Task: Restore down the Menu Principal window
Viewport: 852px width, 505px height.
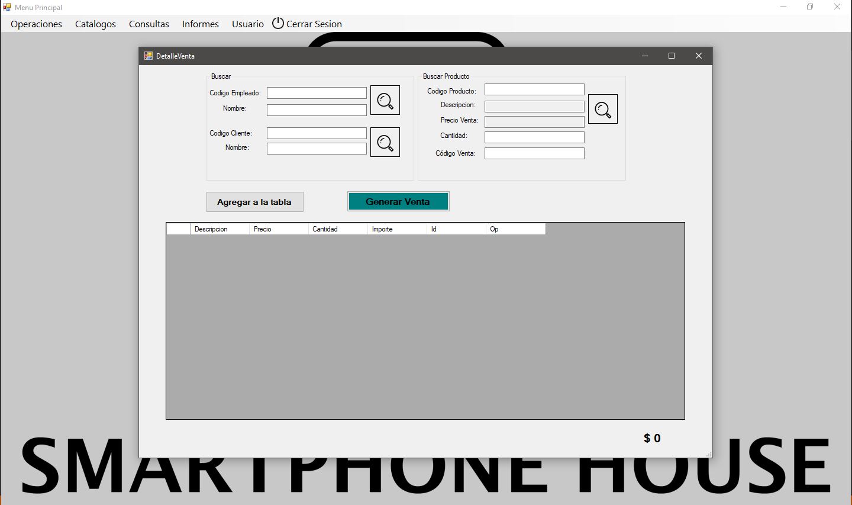Action: pos(810,7)
